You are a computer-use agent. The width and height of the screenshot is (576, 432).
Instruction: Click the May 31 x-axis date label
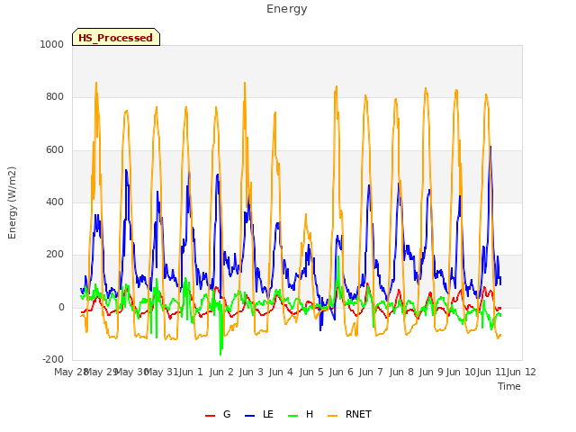tap(162, 372)
